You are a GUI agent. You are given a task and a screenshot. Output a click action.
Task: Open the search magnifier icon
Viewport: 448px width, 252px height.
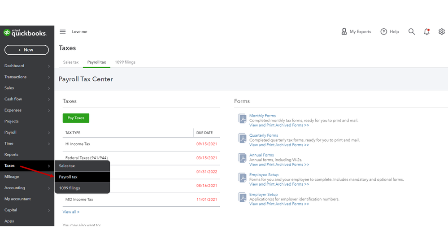pos(412,32)
